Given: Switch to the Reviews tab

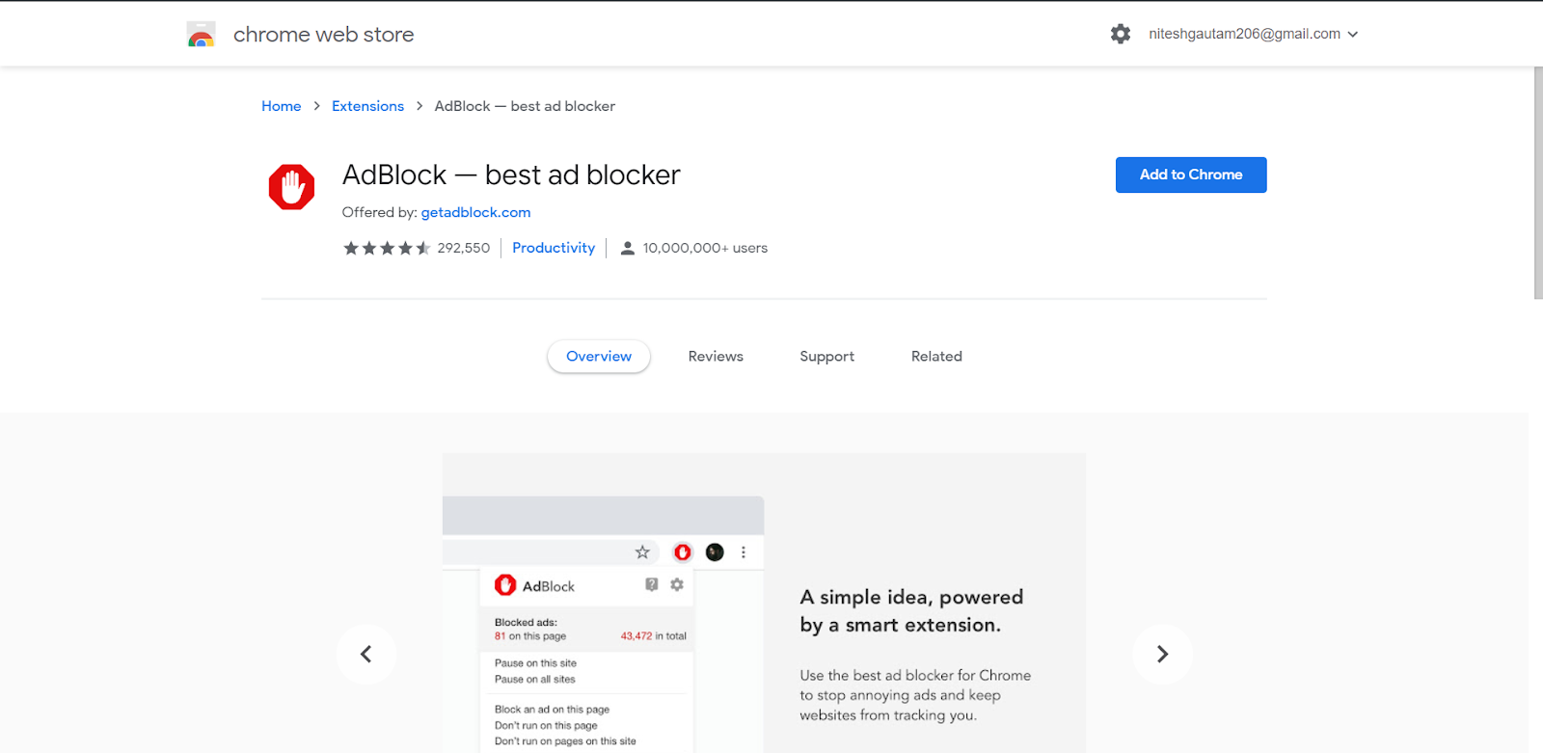Looking at the screenshot, I should 716,357.
